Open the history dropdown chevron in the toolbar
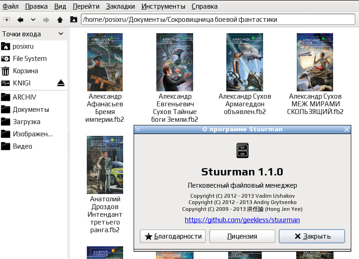The width and height of the screenshot is (359, 259). (33, 20)
